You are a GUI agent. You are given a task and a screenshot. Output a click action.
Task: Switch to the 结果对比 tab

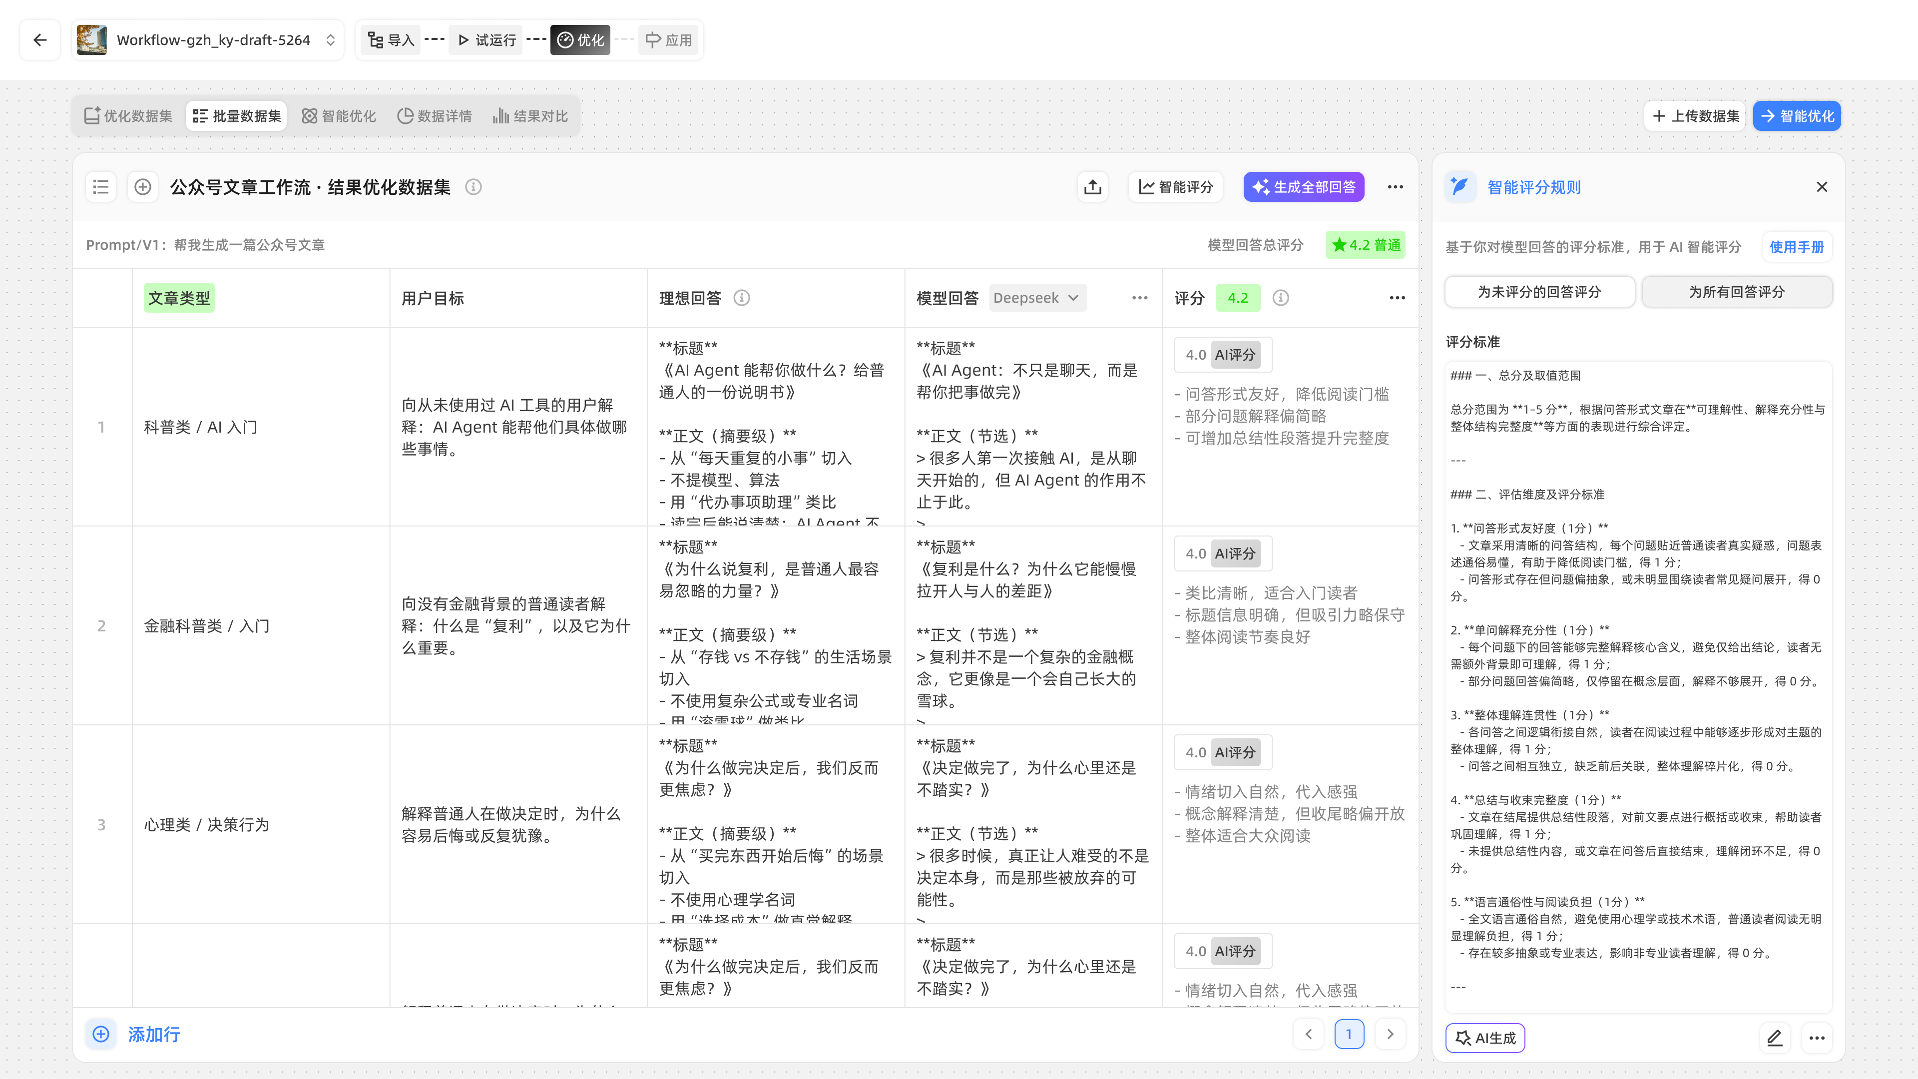530,116
